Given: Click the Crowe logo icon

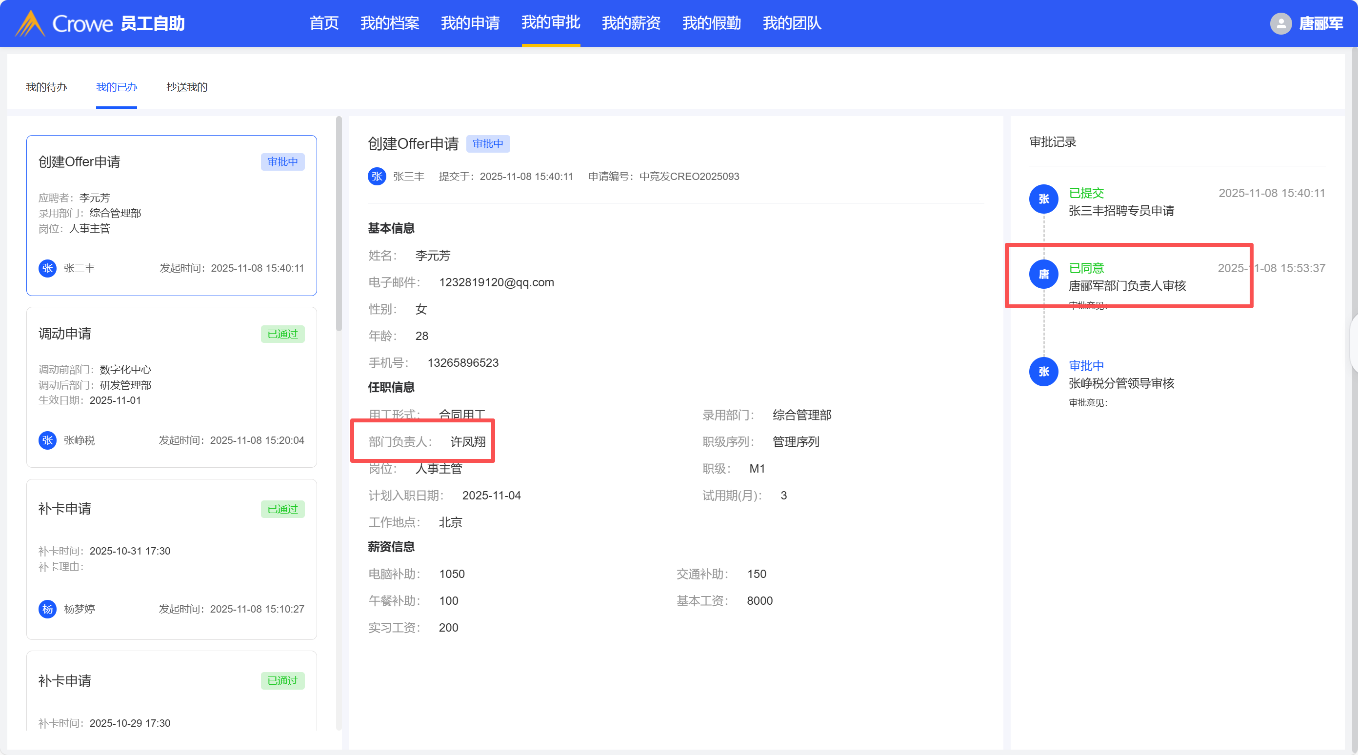Looking at the screenshot, I should (30, 23).
